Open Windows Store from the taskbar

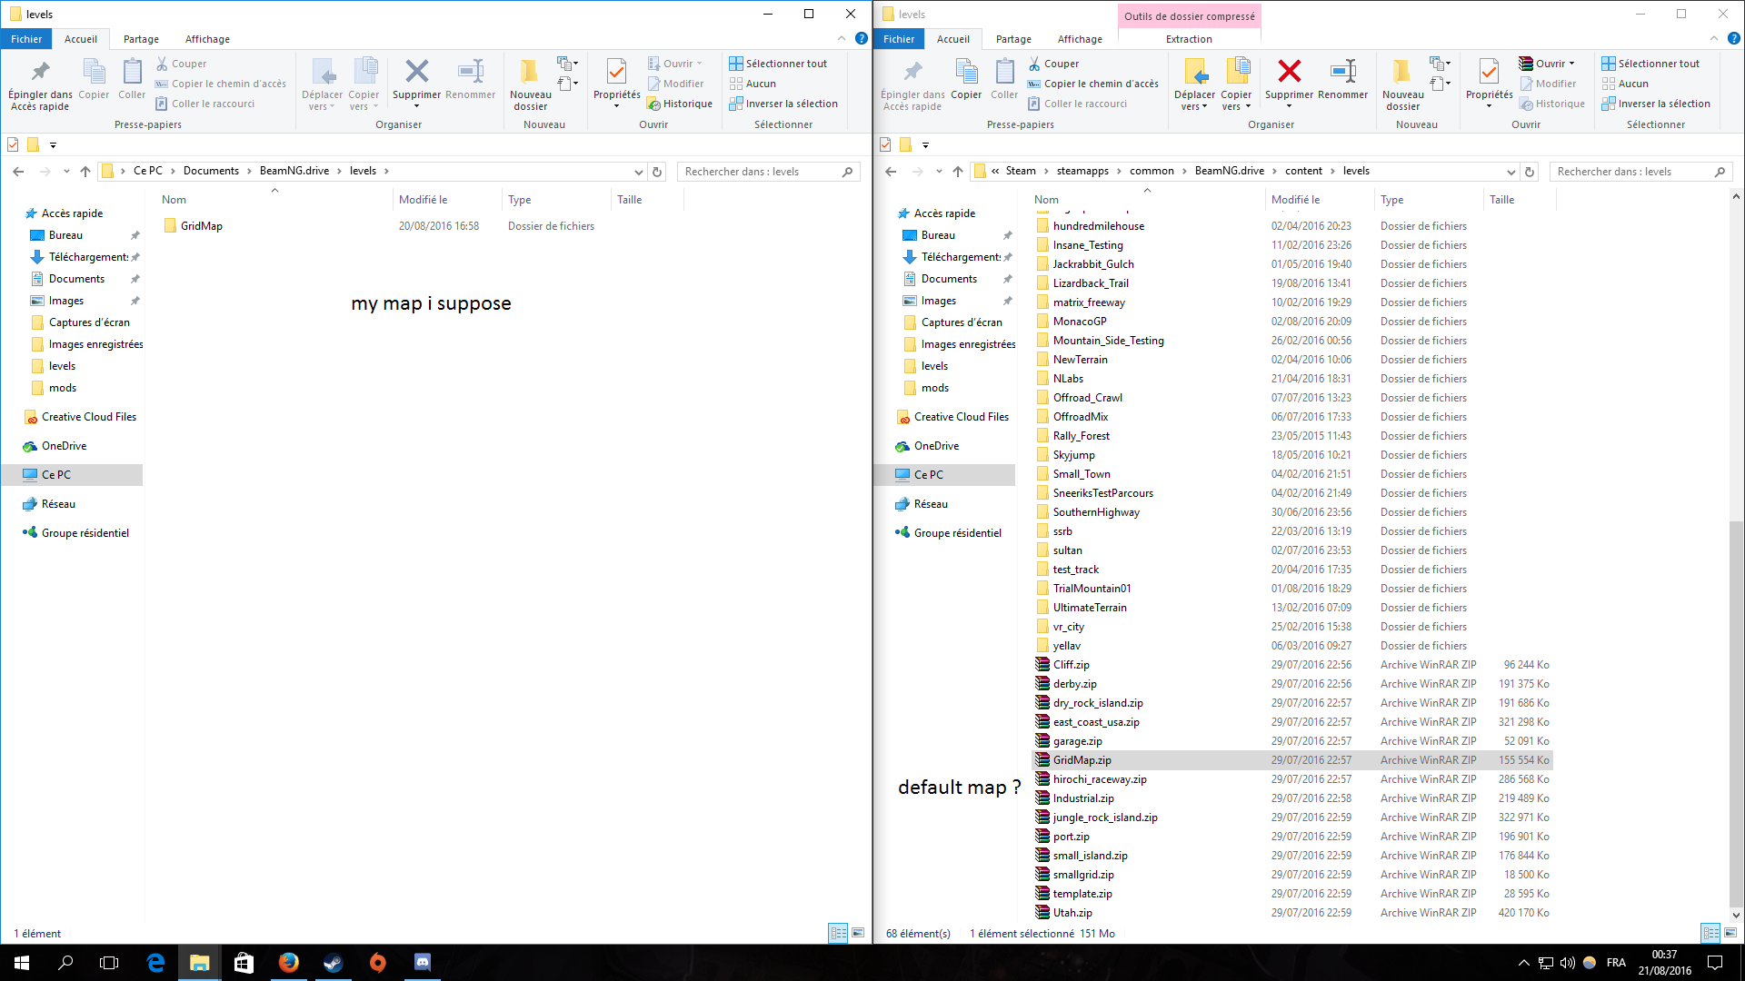(x=244, y=963)
